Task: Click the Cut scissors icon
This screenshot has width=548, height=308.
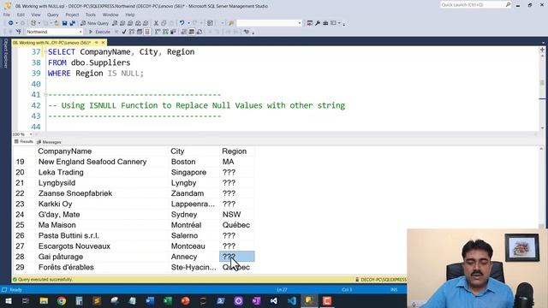Action: click(x=156, y=23)
